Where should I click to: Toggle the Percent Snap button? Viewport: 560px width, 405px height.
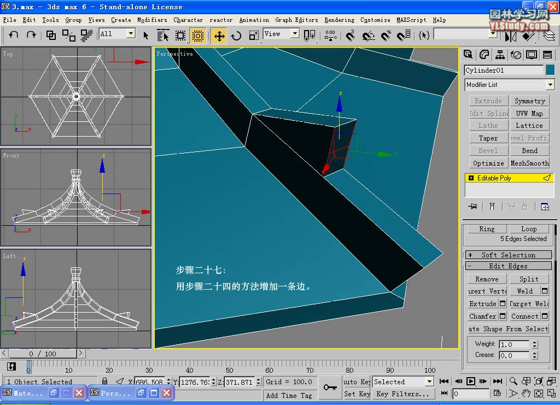[386, 36]
